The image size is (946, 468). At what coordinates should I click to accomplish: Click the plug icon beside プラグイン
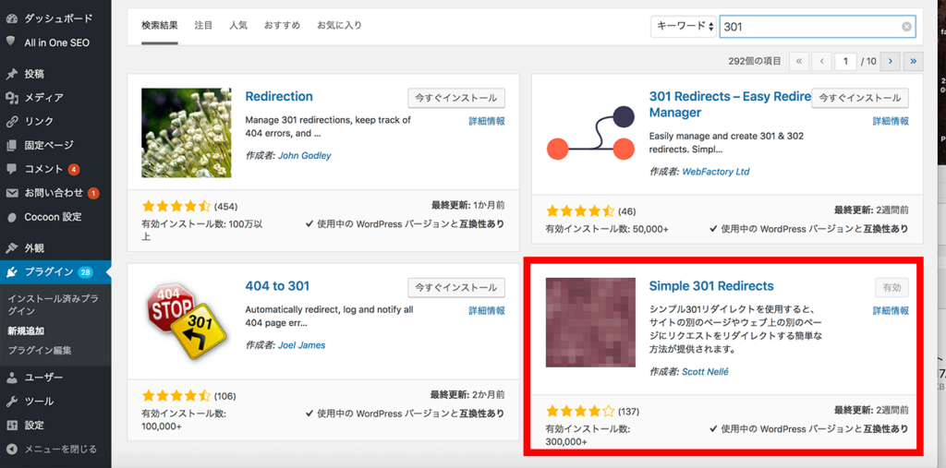(x=11, y=272)
